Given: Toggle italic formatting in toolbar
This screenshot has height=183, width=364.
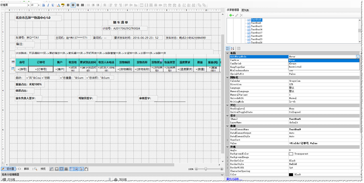Looking at the screenshot, I should 48,4.
